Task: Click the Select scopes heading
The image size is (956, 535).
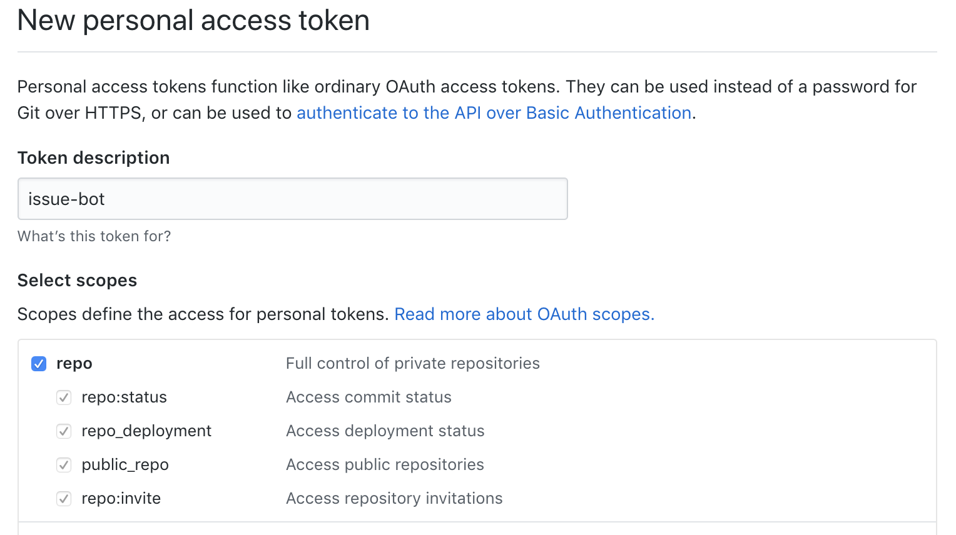Action: (77, 281)
